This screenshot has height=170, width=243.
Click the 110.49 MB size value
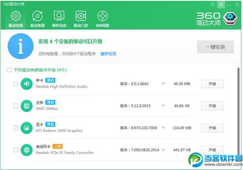(182, 128)
